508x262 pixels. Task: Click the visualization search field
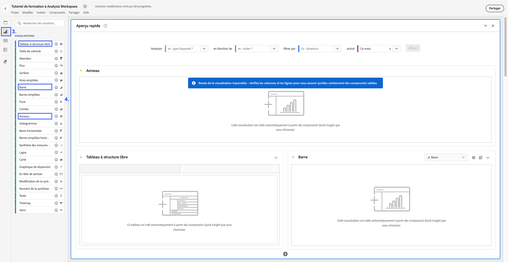pyautogui.click(x=40, y=23)
